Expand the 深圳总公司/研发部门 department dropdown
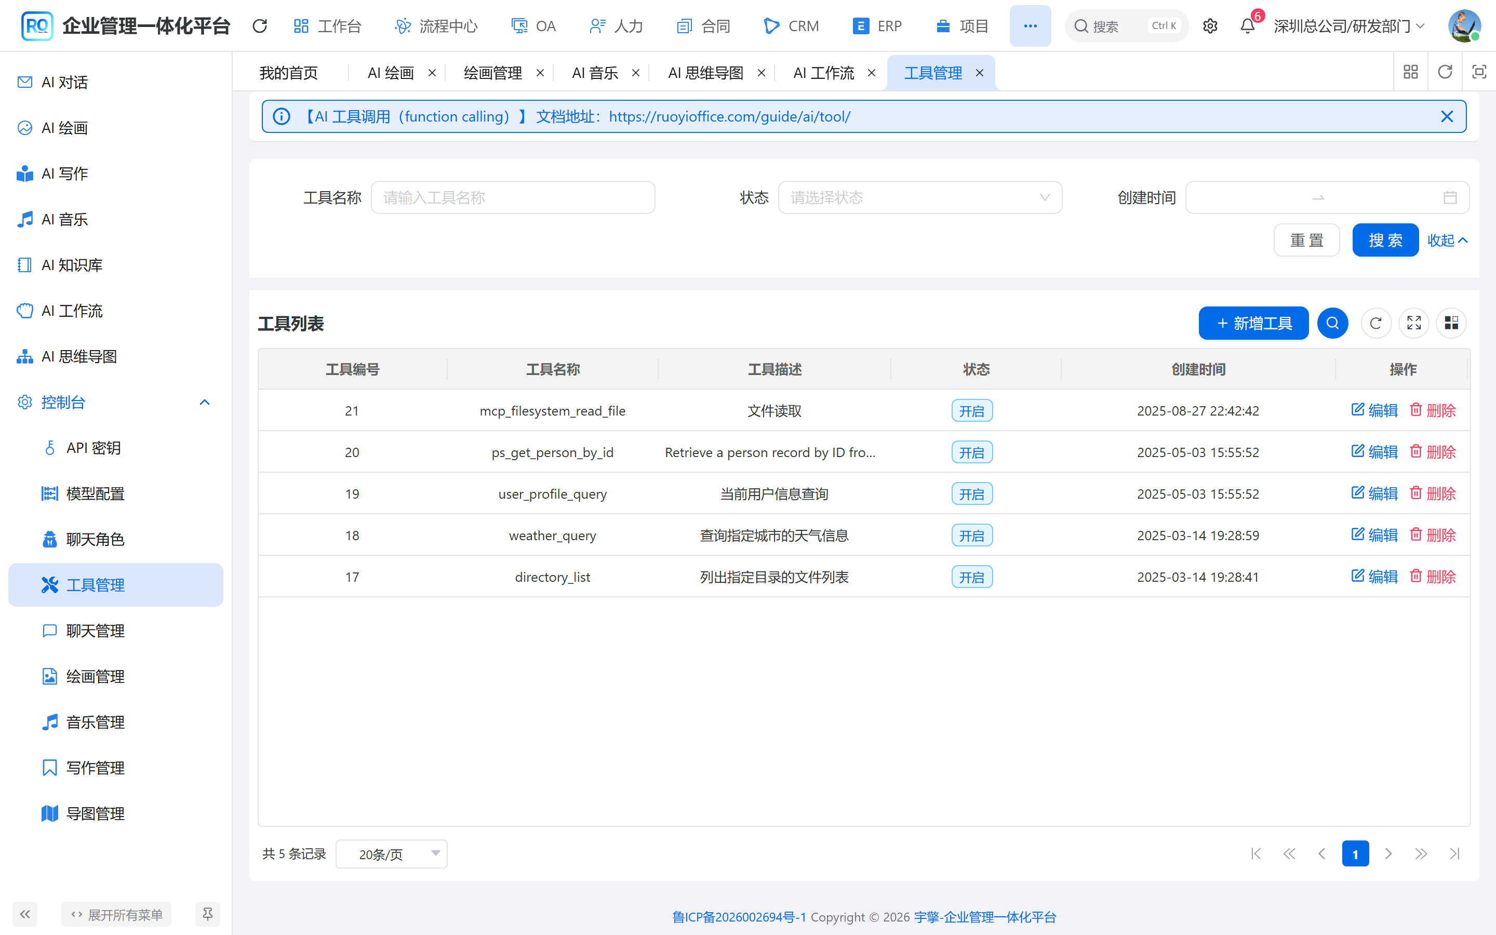1496x935 pixels. coord(1349,26)
